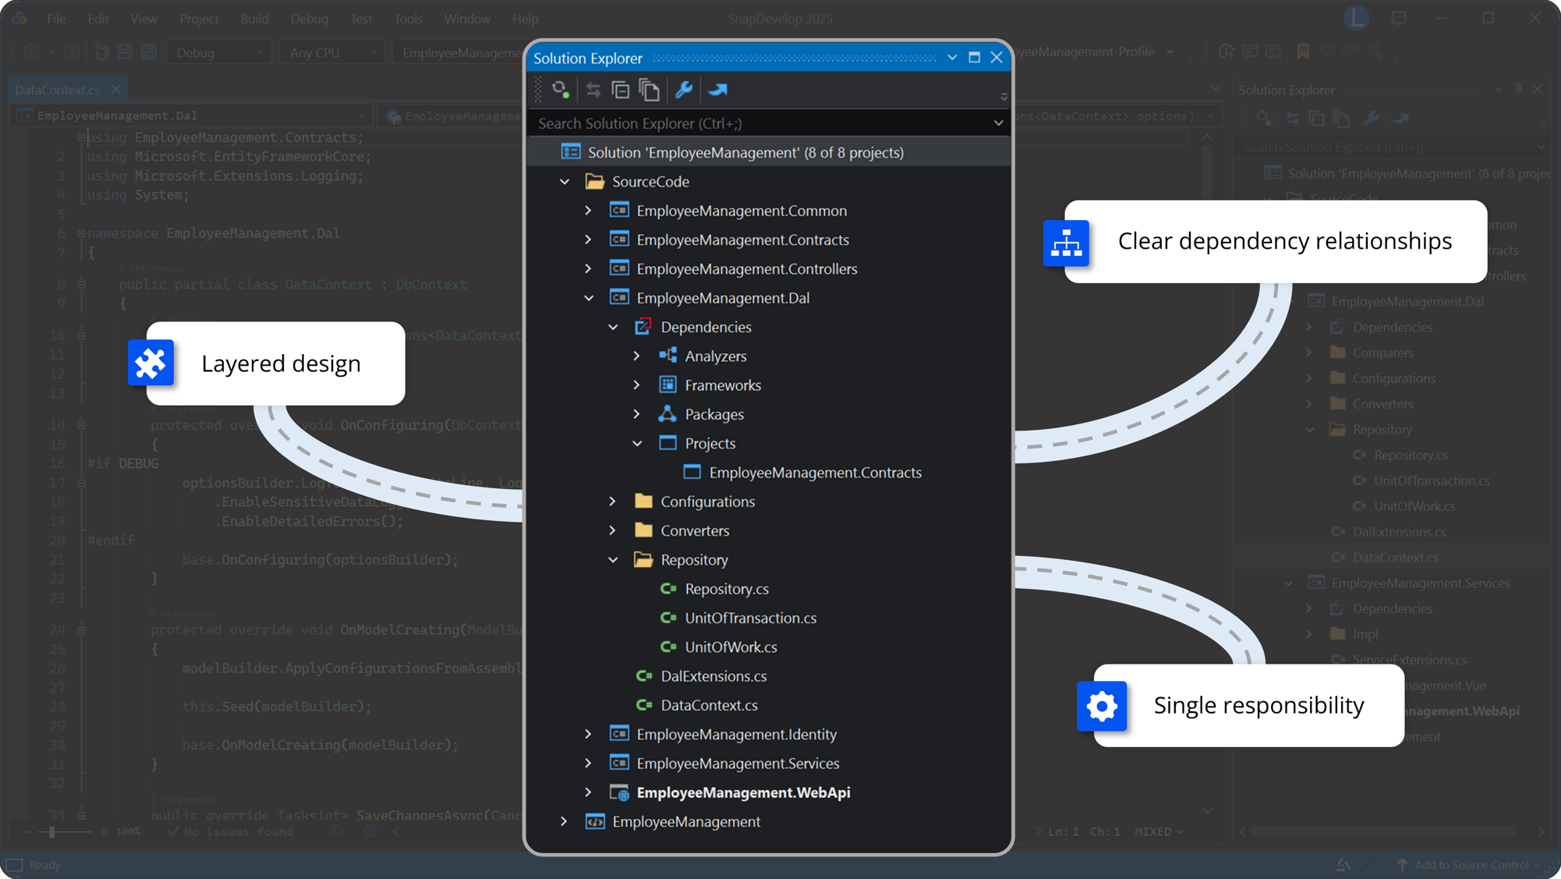The width and height of the screenshot is (1561, 879).
Task: Click the Solution 'EmployeeManagement' node icon
Action: [571, 152]
